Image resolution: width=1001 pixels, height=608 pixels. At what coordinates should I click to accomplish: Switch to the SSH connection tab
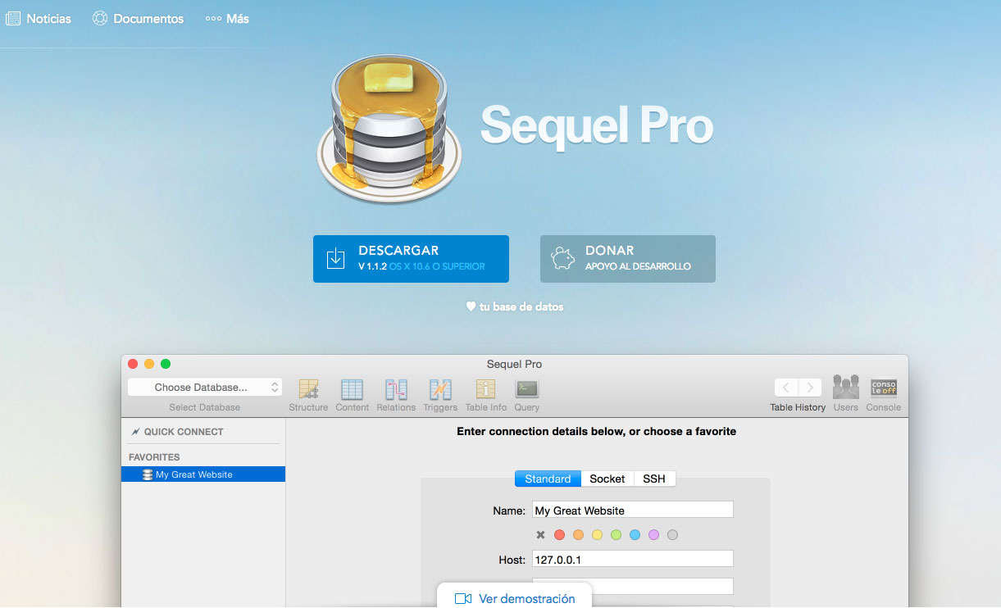point(654,479)
